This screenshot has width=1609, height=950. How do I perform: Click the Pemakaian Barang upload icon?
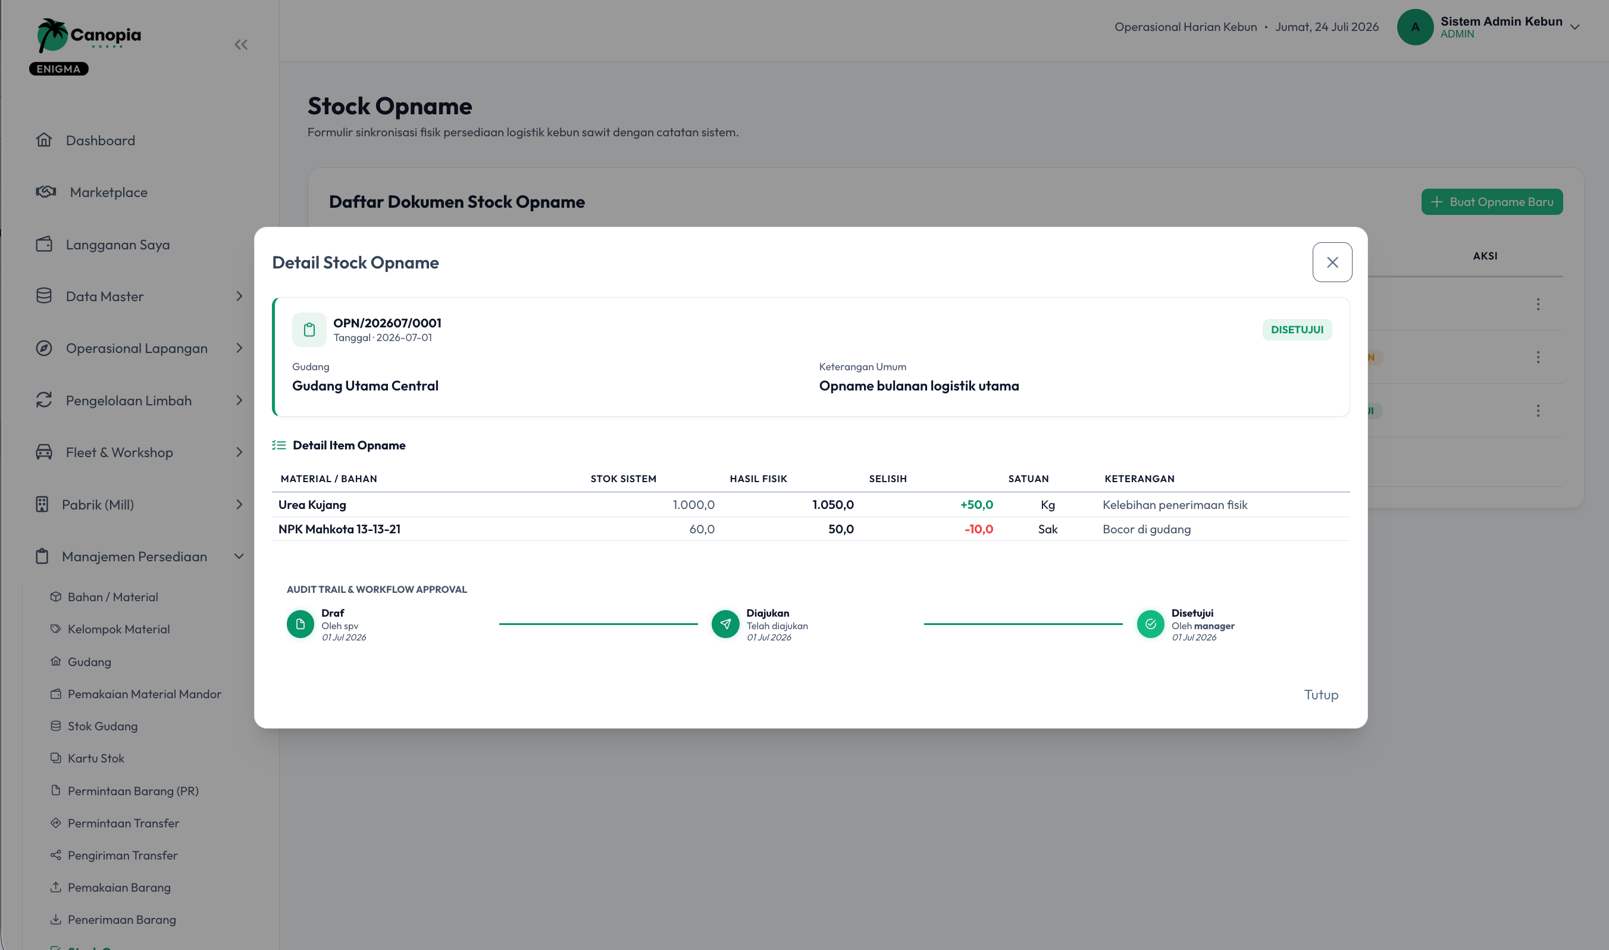coord(56,887)
